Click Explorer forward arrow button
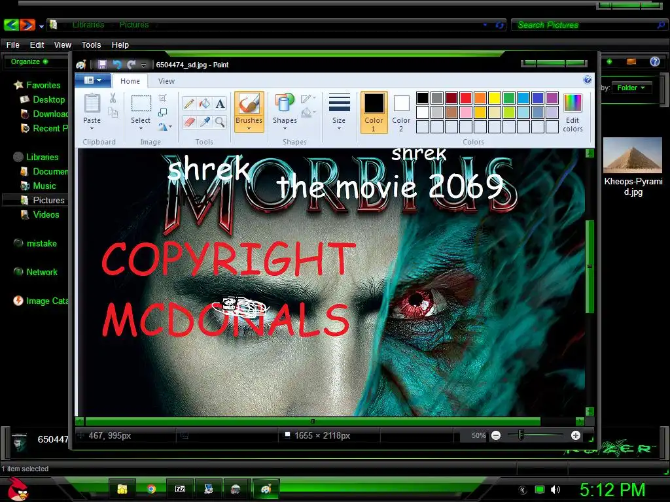This screenshot has height=502, width=670. [27, 25]
